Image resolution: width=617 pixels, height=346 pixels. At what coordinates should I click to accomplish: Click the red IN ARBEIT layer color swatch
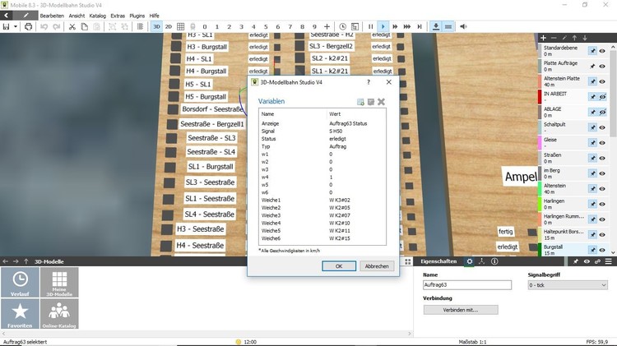click(x=540, y=97)
